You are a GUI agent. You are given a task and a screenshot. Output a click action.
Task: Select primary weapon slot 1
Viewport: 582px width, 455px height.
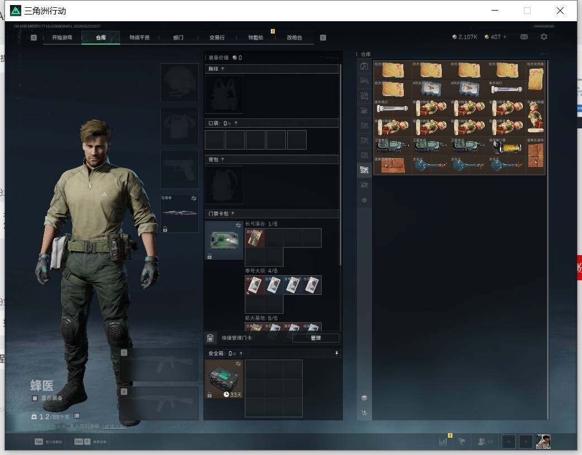(x=159, y=365)
